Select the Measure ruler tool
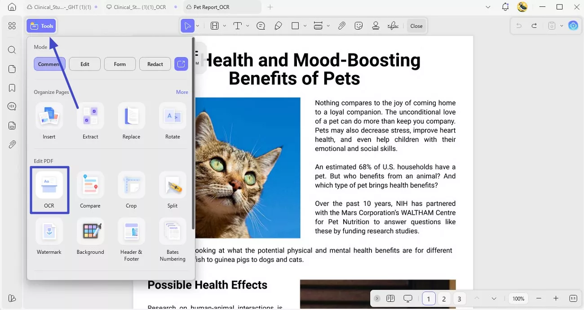The width and height of the screenshot is (584, 310). click(x=318, y=26)
